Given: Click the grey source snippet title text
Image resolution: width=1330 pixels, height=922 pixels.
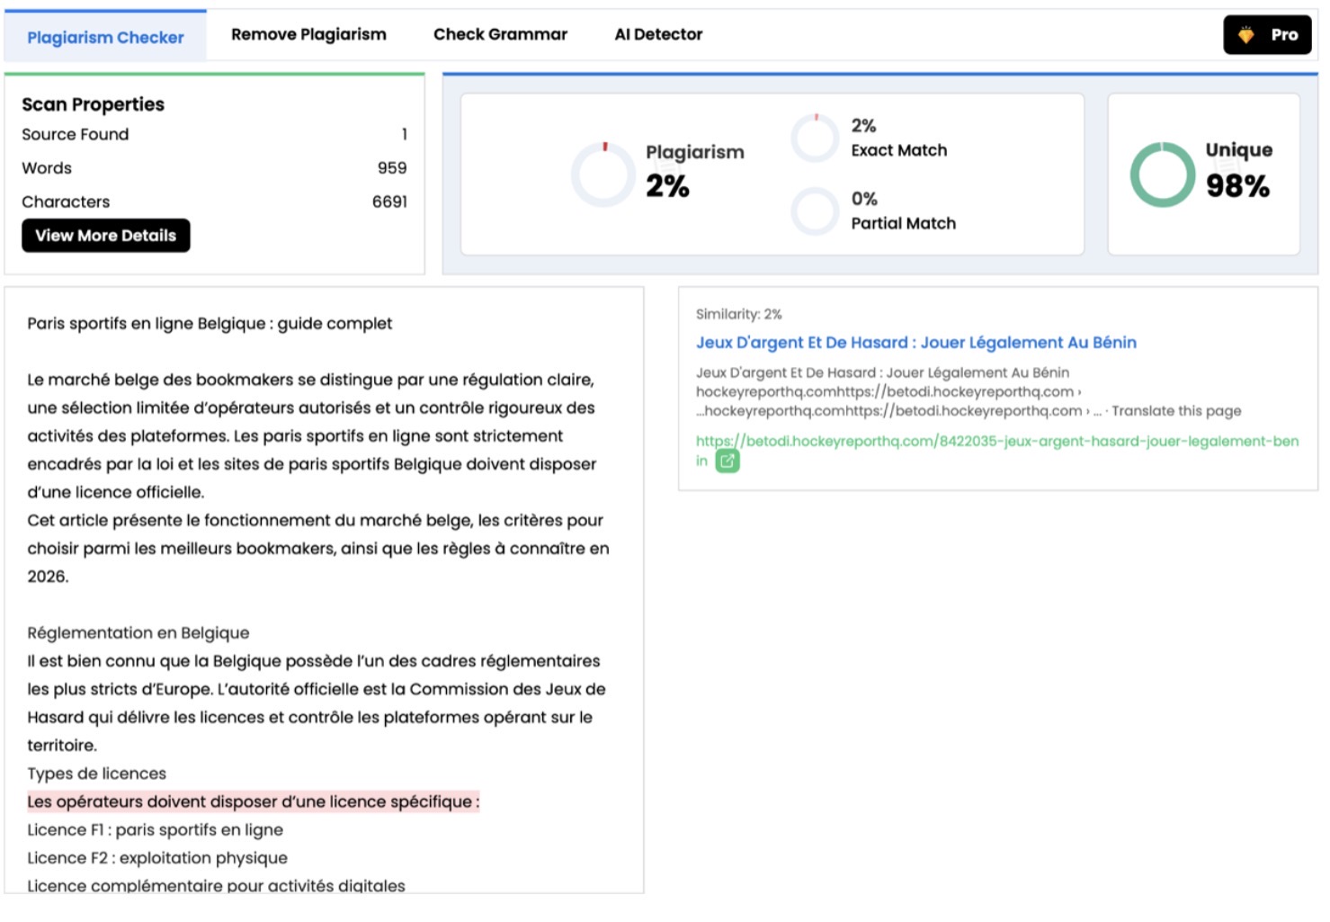Looking at the screenshot, I should click(883, 372).
